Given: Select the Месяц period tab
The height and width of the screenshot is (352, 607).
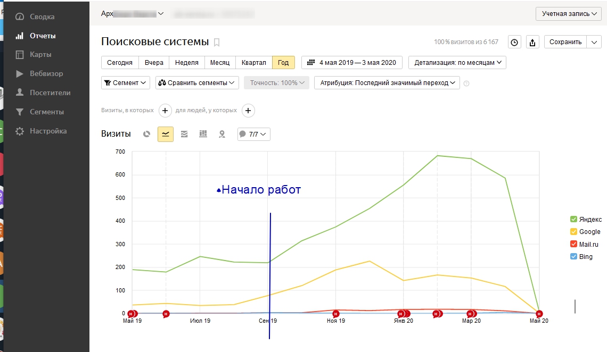Looking at the screenshot, I should [x=220, y=63].
